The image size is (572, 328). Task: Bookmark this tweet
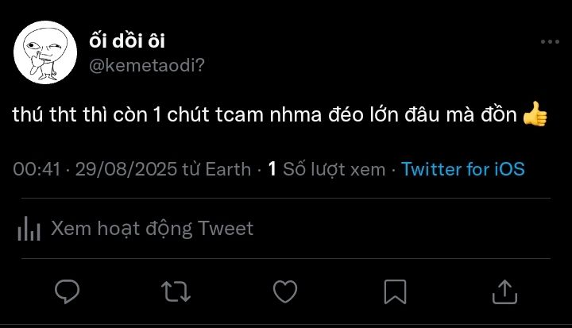click(x=395, y=291)
